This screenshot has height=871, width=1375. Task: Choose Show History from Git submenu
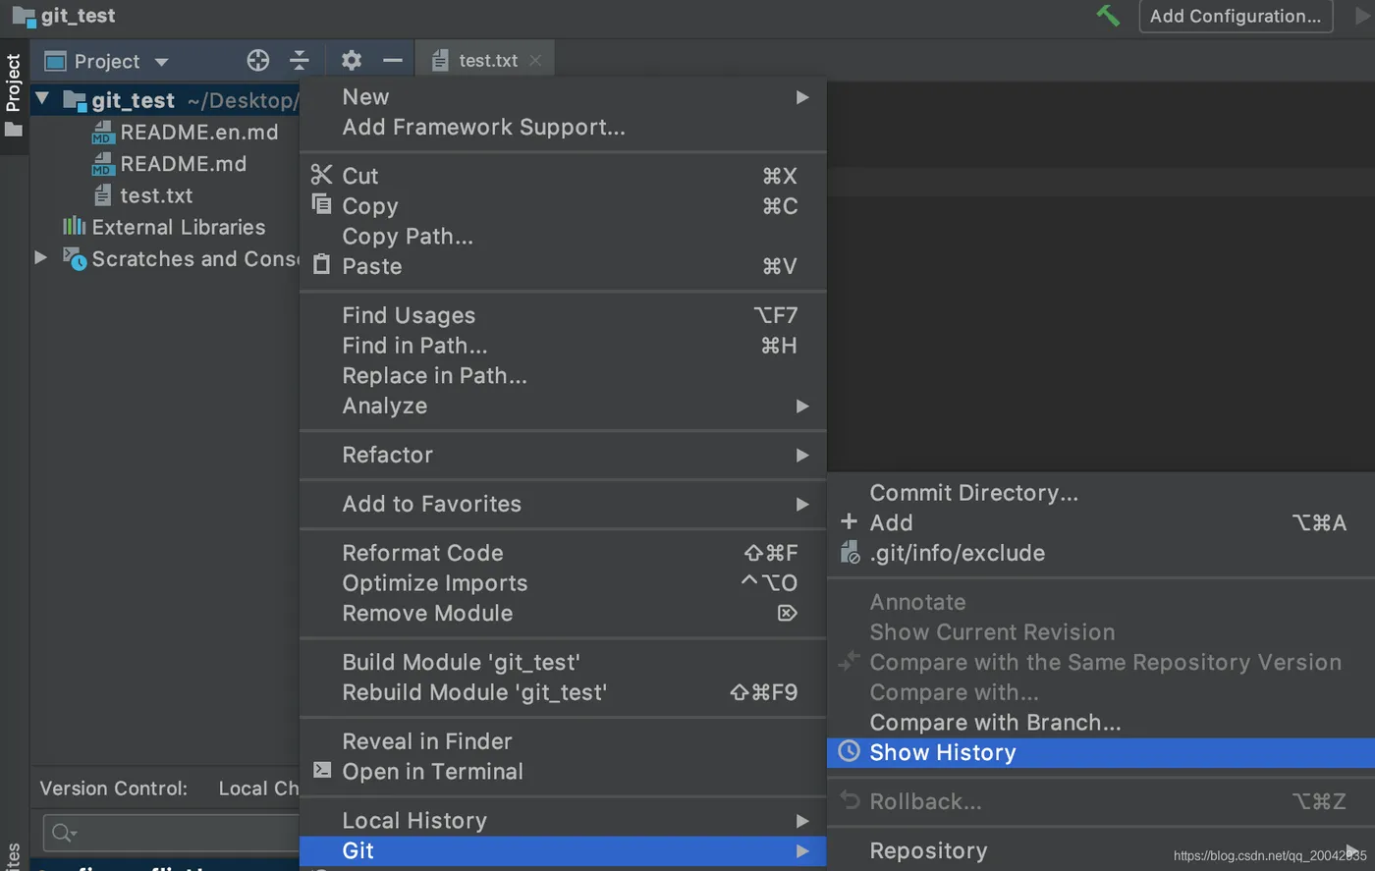pyautogui.click(x=942, y=753)
